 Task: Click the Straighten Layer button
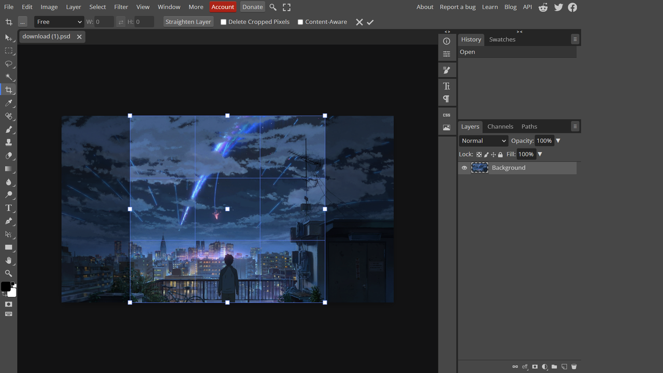click(x=188, y=22)
